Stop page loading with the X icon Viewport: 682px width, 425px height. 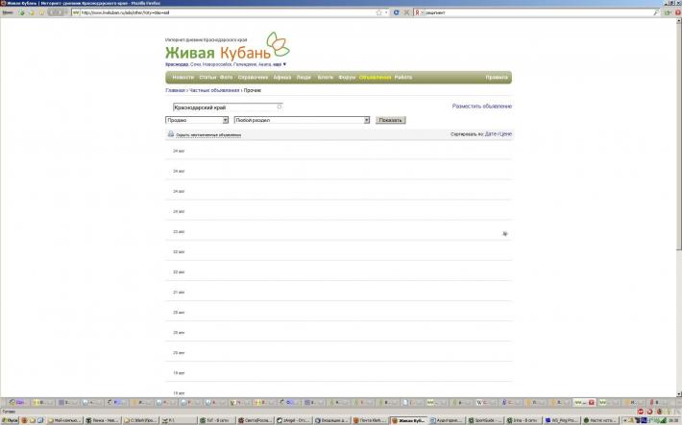click(x=406, y=12)
